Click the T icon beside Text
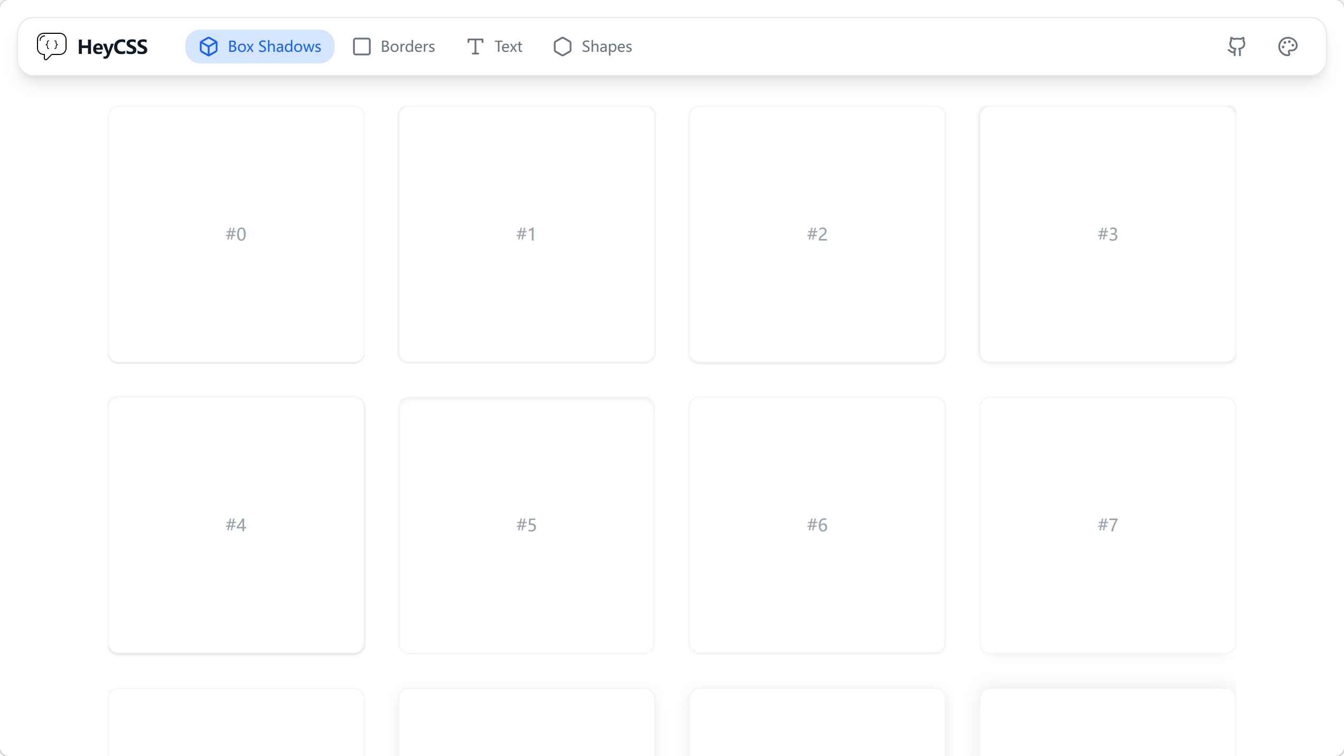1344x756 pixels. pyautogui.click(x=475, y=47)
